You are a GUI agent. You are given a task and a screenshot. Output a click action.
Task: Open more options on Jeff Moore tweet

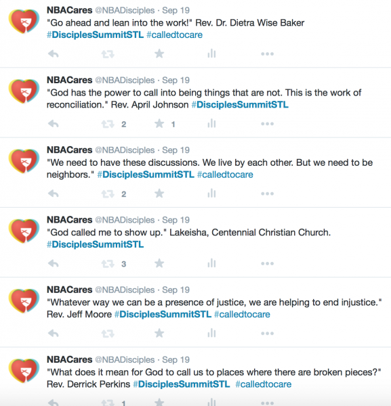(267, 333)
